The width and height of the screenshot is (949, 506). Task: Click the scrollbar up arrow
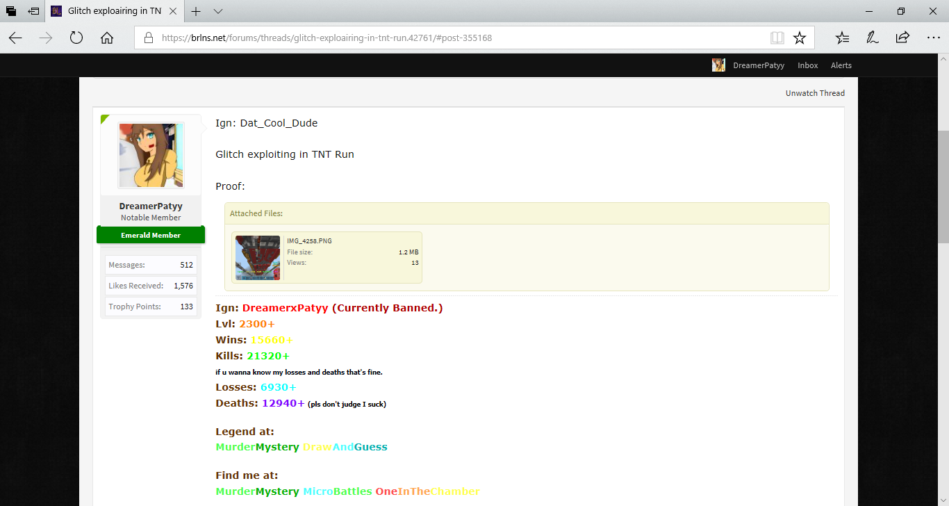click(943, 60)
